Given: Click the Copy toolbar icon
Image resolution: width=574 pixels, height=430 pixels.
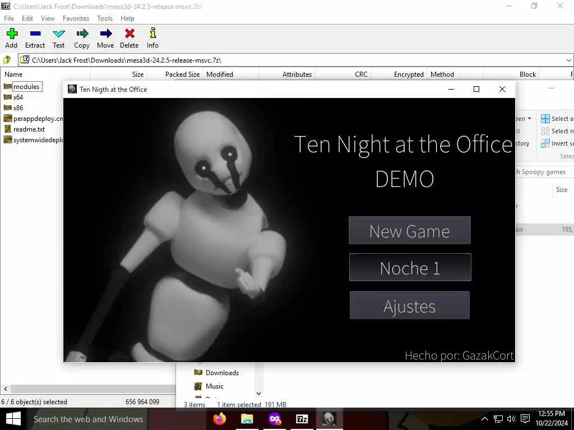Looking at the screenshot, I should tap(82, 38).
